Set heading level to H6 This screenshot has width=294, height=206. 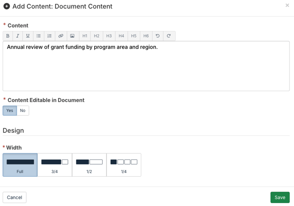(x=146, y=36)
